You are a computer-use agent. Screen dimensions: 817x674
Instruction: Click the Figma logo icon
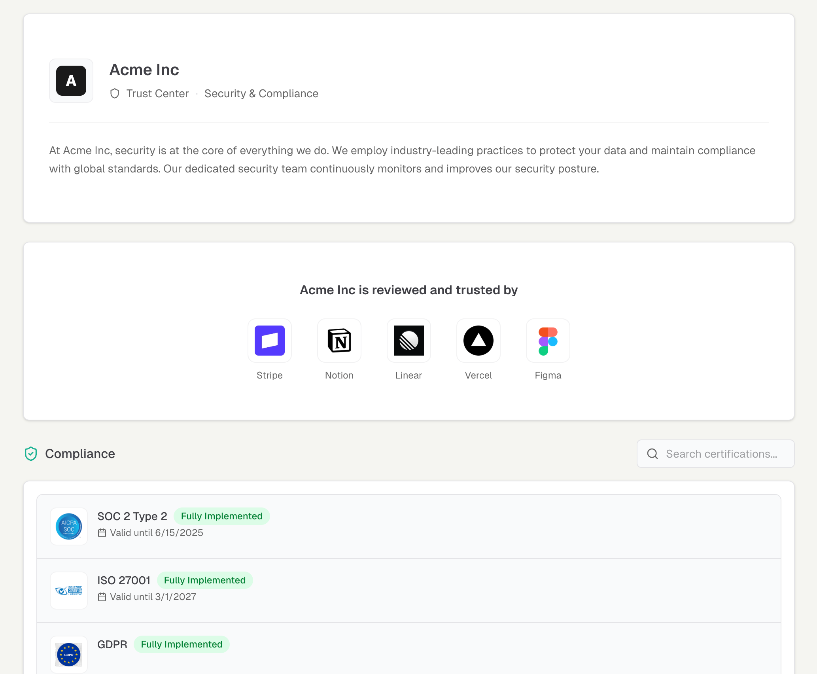pyautogui.click(x=548, y=341)
